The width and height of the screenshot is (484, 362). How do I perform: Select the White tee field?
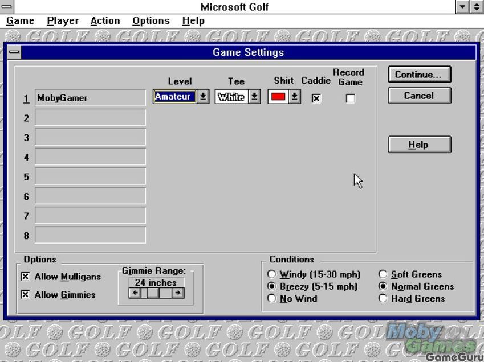[231, 97]
